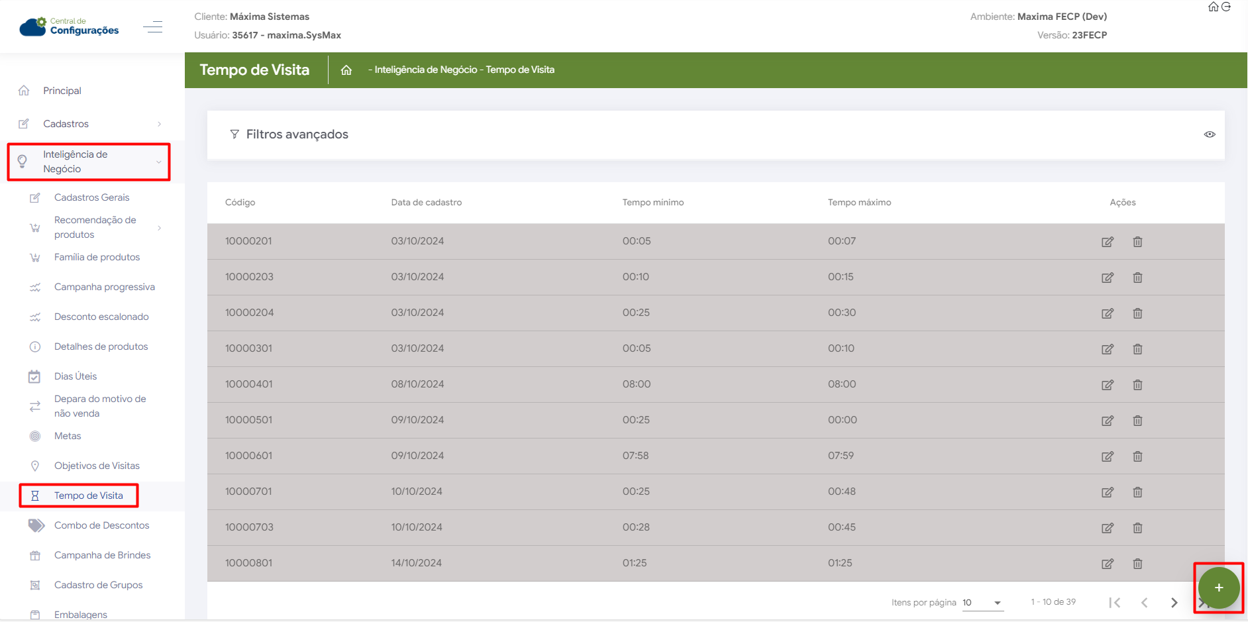Delete the record with code 10000203
The width and height of the screenshot is (1248, 622).
[1137, 278]
